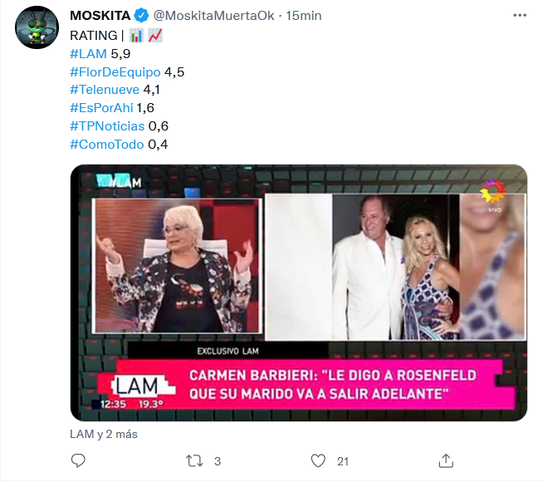Viewport: 543px width, 482px height.
Task: Open the #FlorDeEquipo hashtag
Action: [115, 72]
